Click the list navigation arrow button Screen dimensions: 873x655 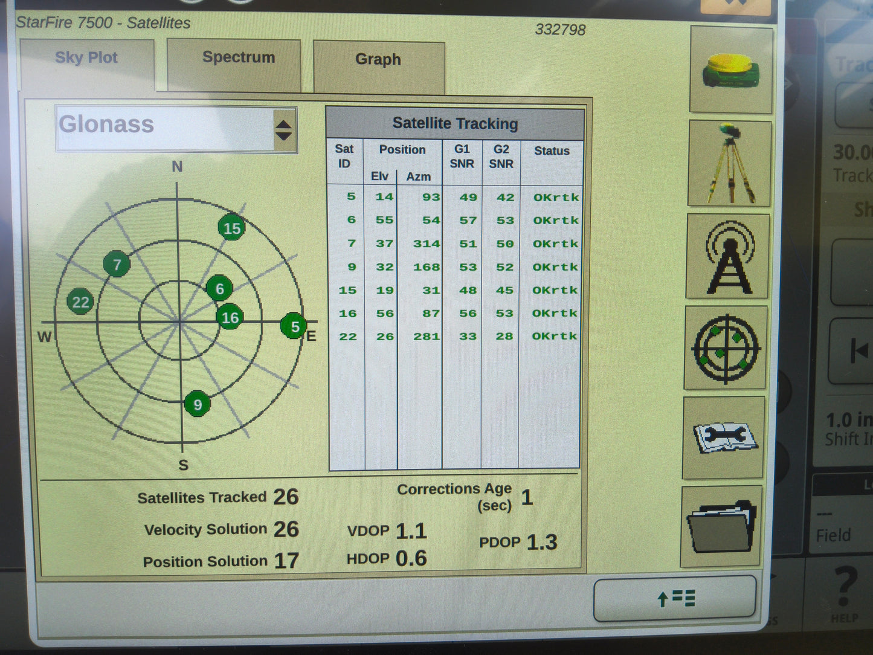(x=675, y=598)
